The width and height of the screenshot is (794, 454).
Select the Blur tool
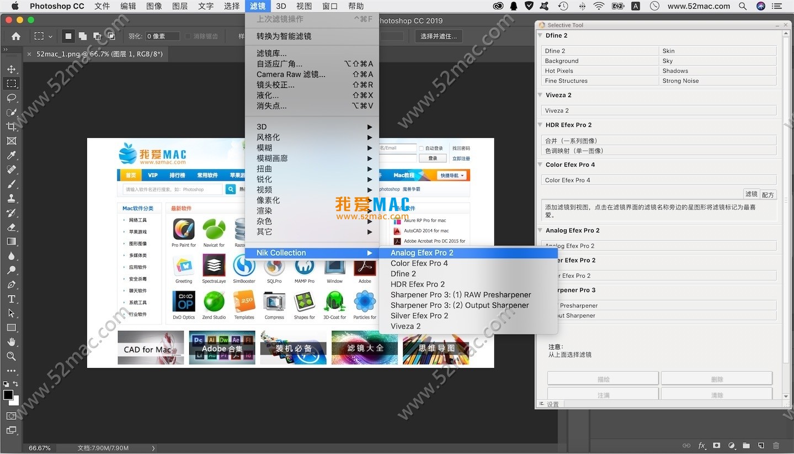coord(11,256)
